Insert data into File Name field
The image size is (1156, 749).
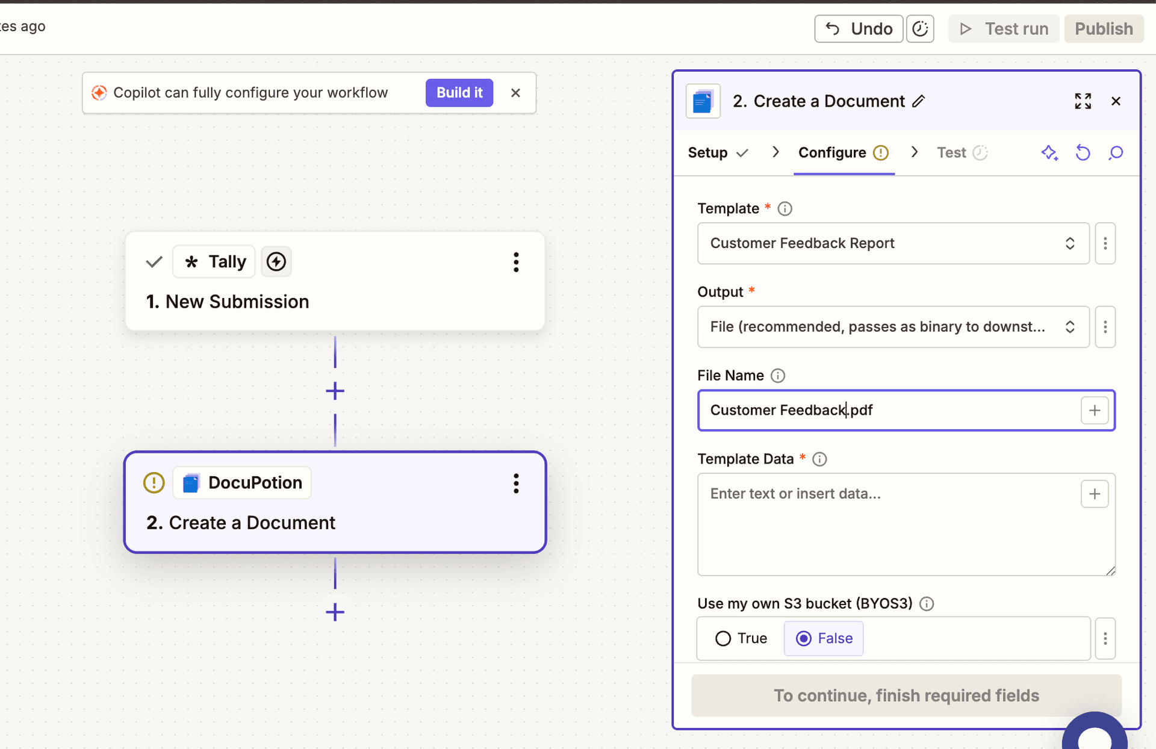pyautogui.click(x=1094, y=411)
